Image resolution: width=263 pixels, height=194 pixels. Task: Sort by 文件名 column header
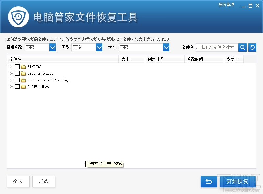click(x=63, y=59)
